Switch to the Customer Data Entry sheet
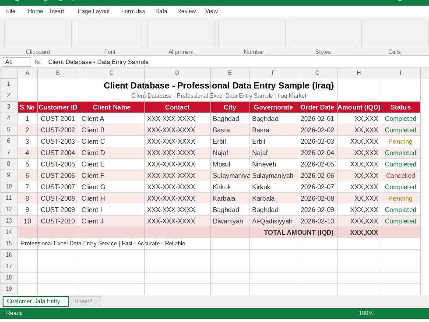 click(35, 301)
